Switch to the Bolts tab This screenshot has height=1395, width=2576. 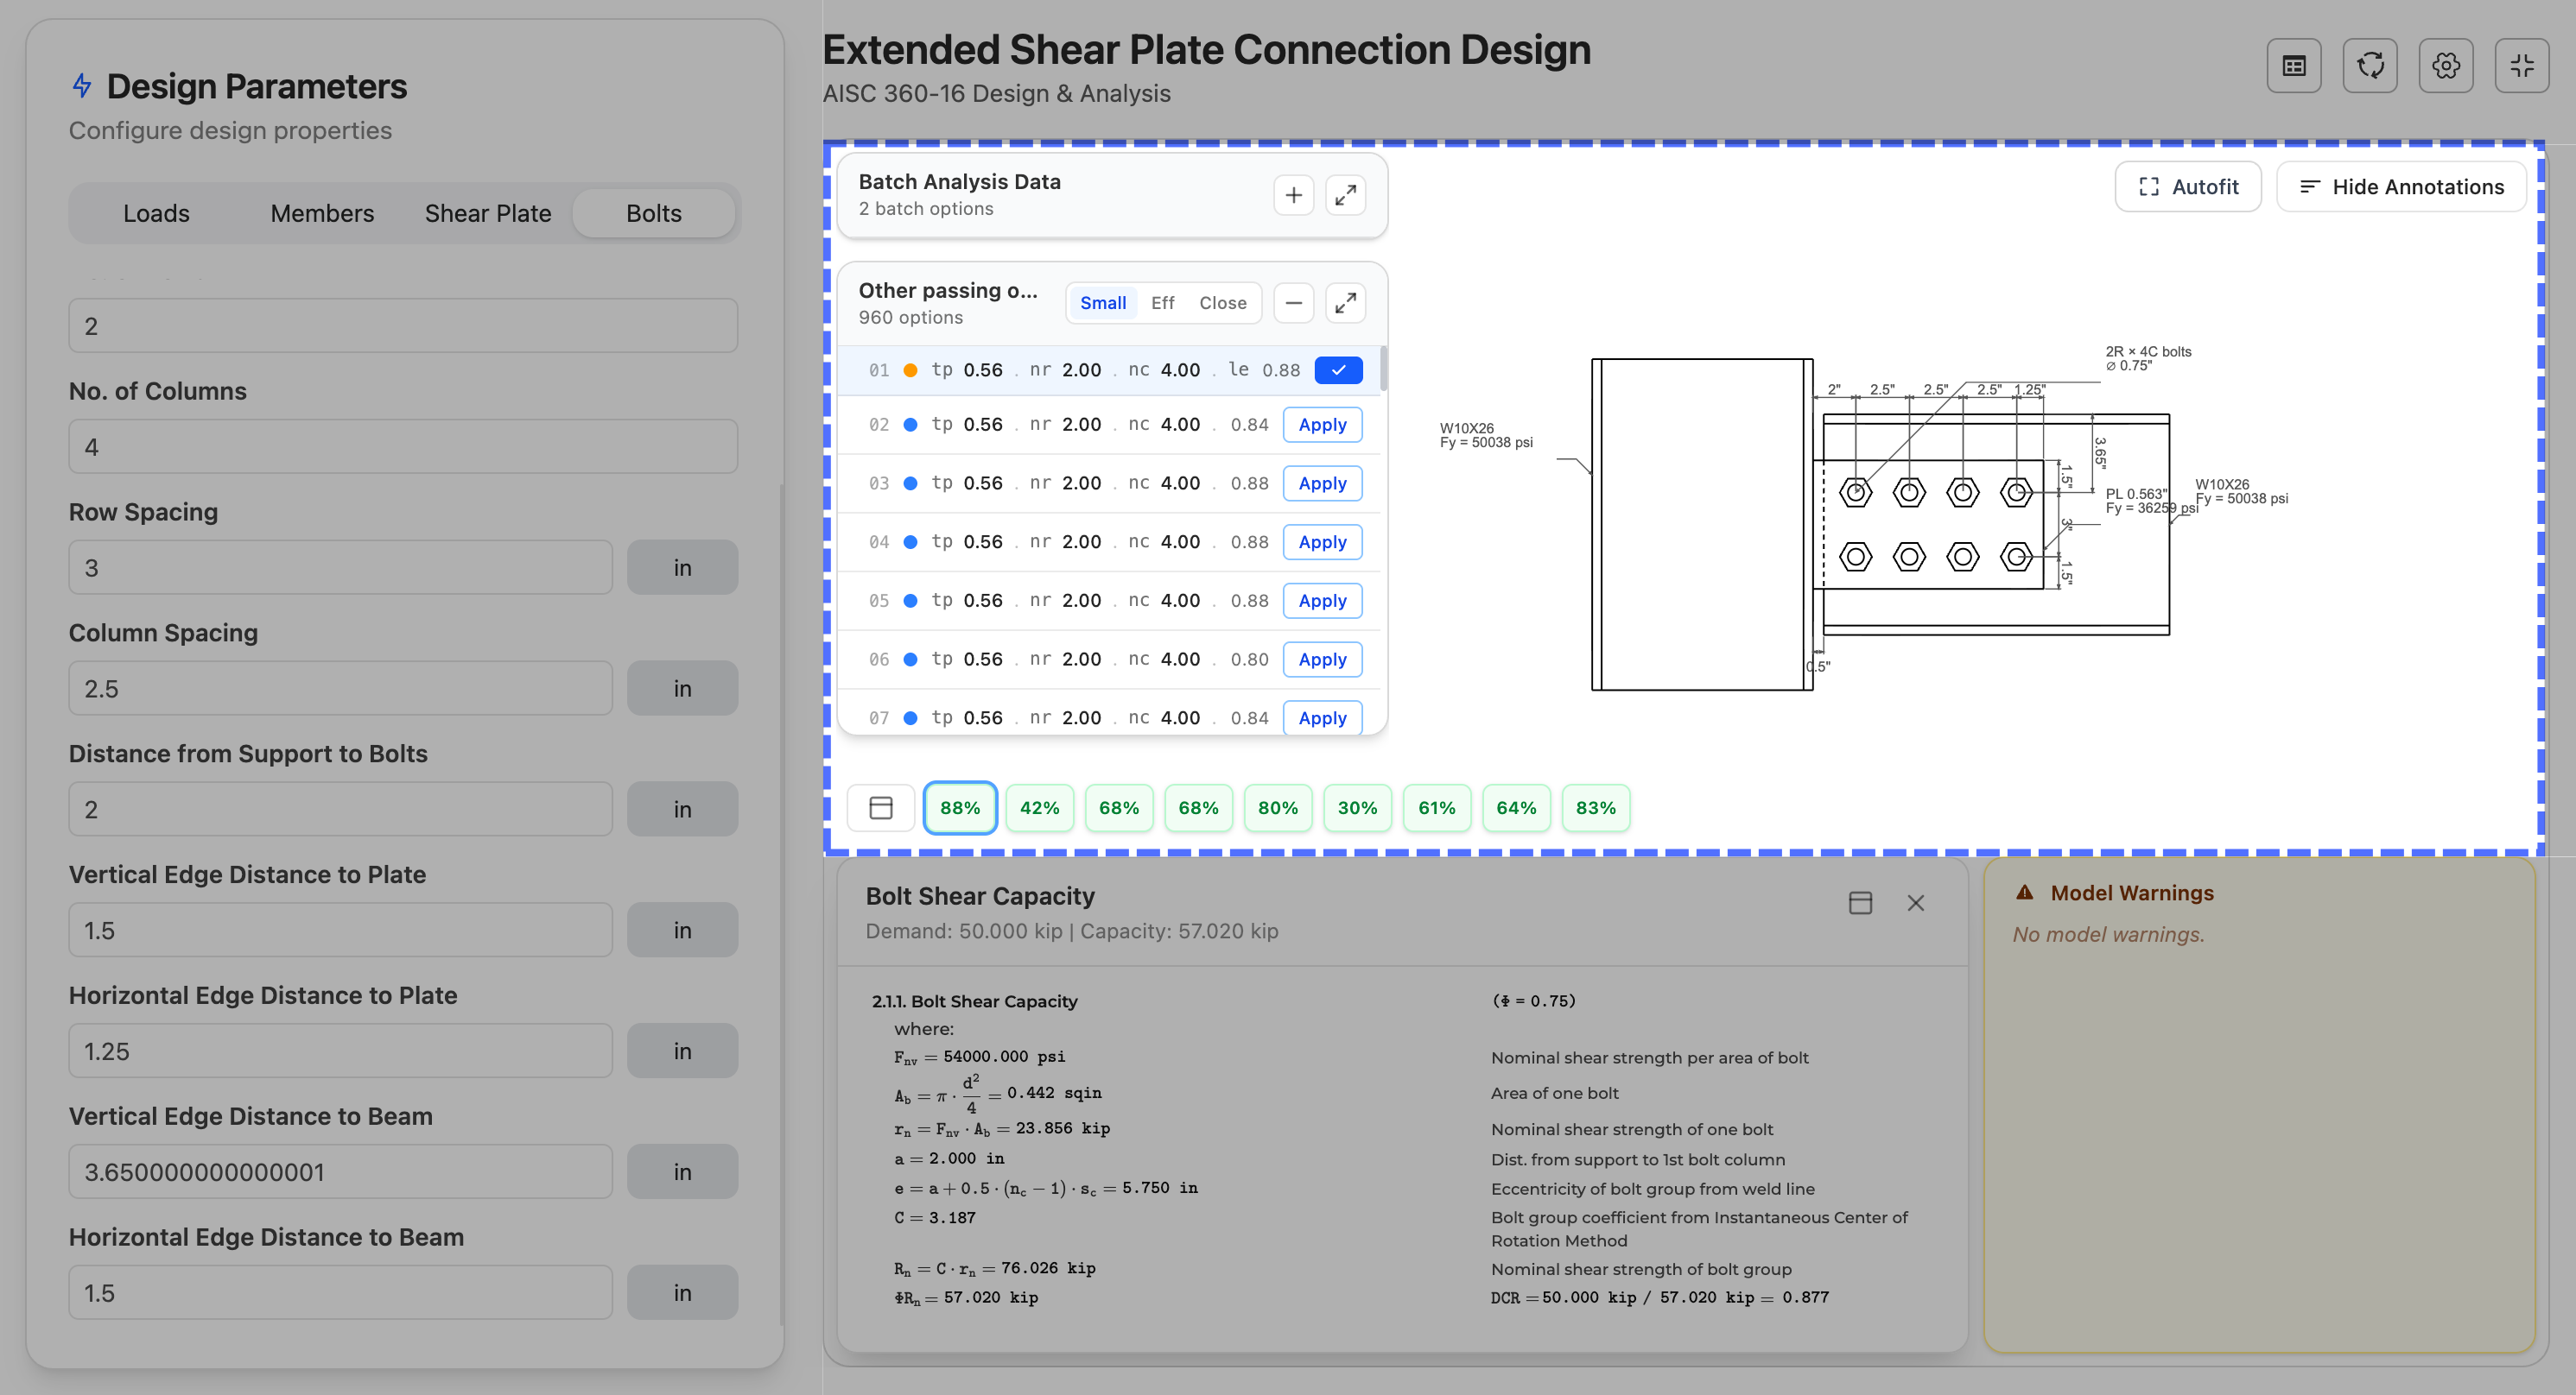click(x=654, y=213)
